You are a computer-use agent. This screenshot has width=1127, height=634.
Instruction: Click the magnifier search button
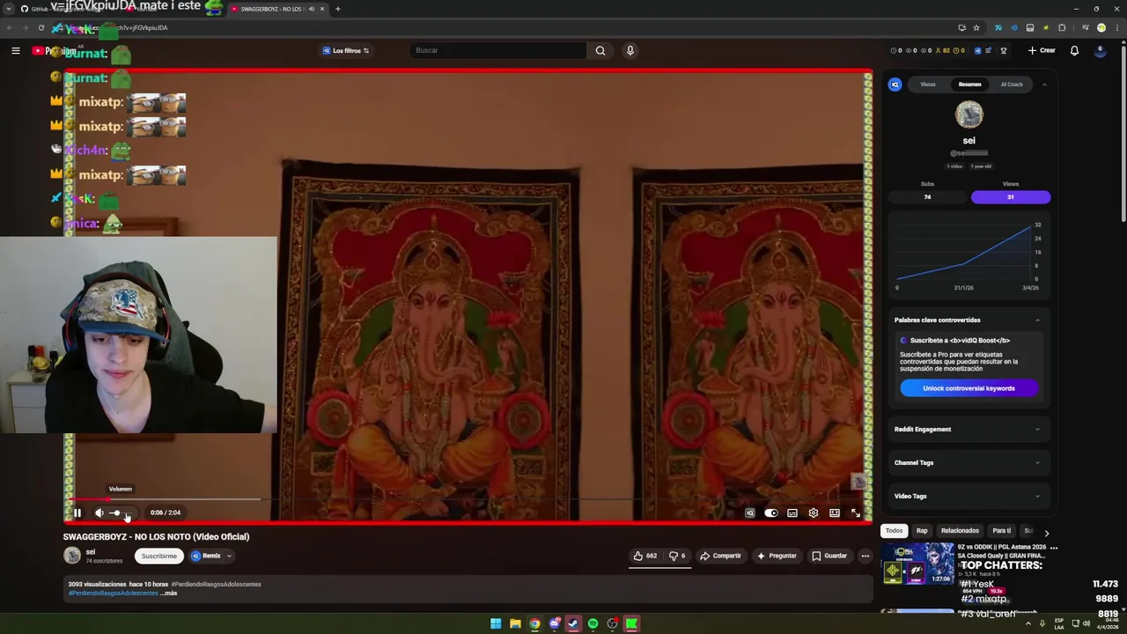(600, 50)
